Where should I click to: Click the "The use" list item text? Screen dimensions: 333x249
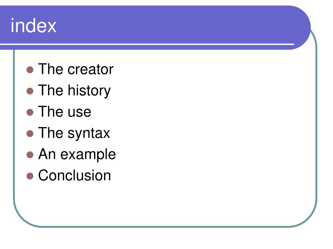pyautogui.click(x=65, y=112)
